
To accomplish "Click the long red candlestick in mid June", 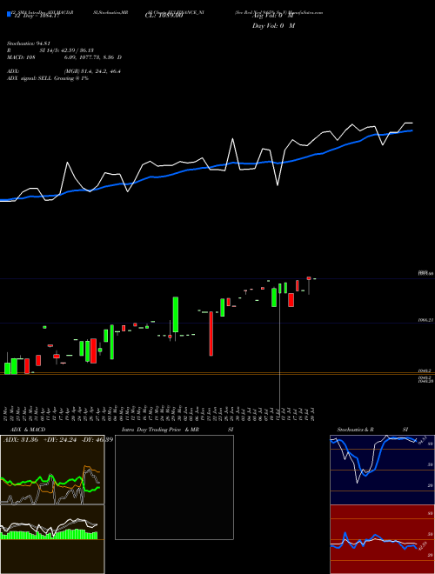I will (x=211, y=333).
